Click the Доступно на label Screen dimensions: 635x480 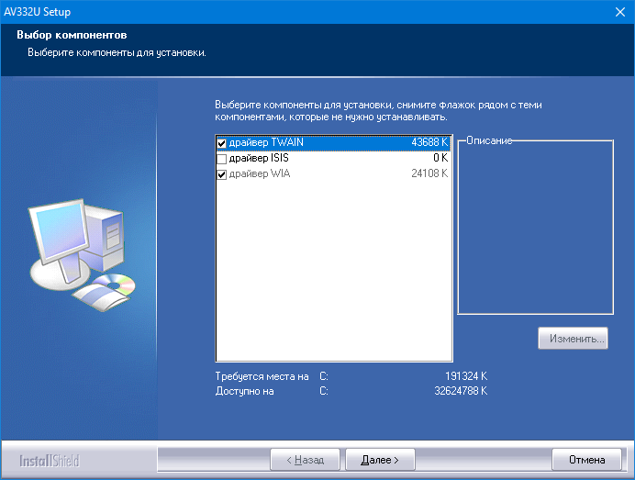[x=244, y=391]
